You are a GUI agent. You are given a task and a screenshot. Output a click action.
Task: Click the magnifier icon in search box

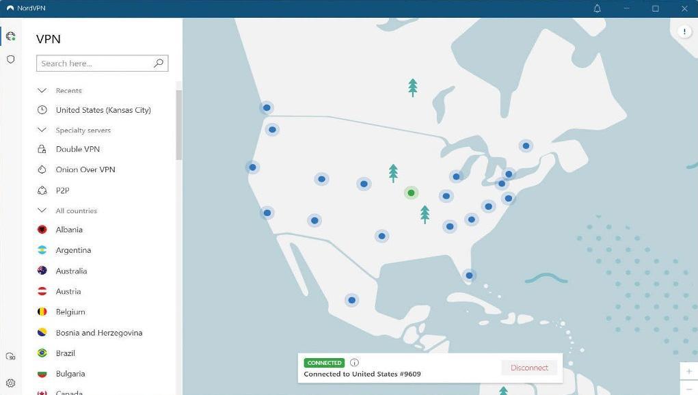point(159,63)
